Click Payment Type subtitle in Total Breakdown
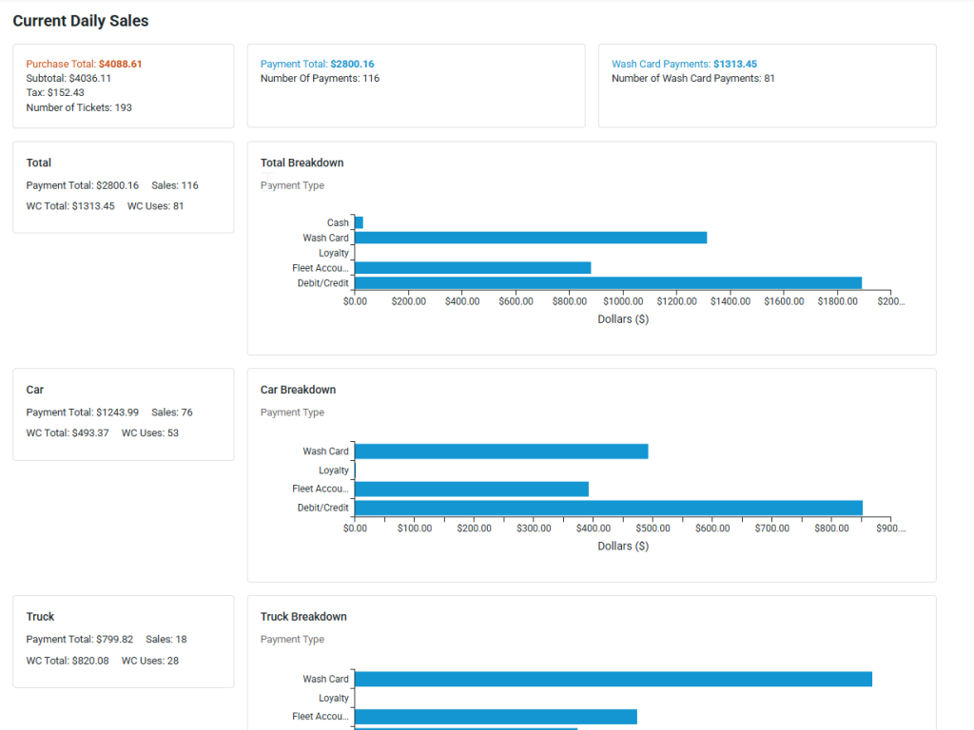This screenshot has height=730, width=974. pos(292,185)
